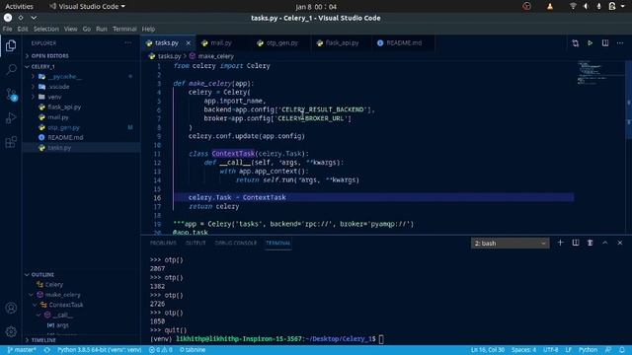
Task: Open the system power menu arrow
Action: click(x=623, y=7)
